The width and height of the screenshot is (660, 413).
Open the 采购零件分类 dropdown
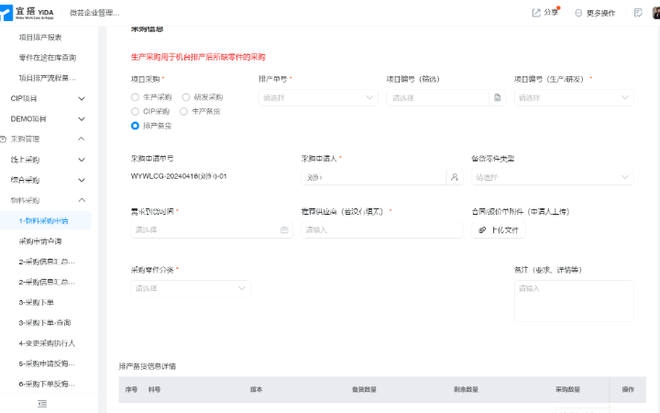tap(191, 288)
